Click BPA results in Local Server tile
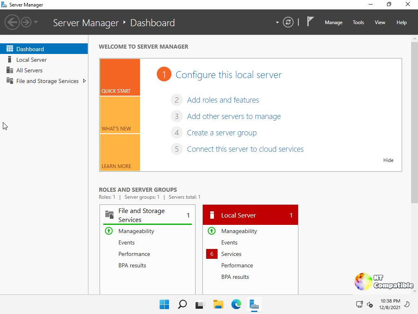Image resolution: width=418 pixels, height=314 pixels. coord(235,277)
